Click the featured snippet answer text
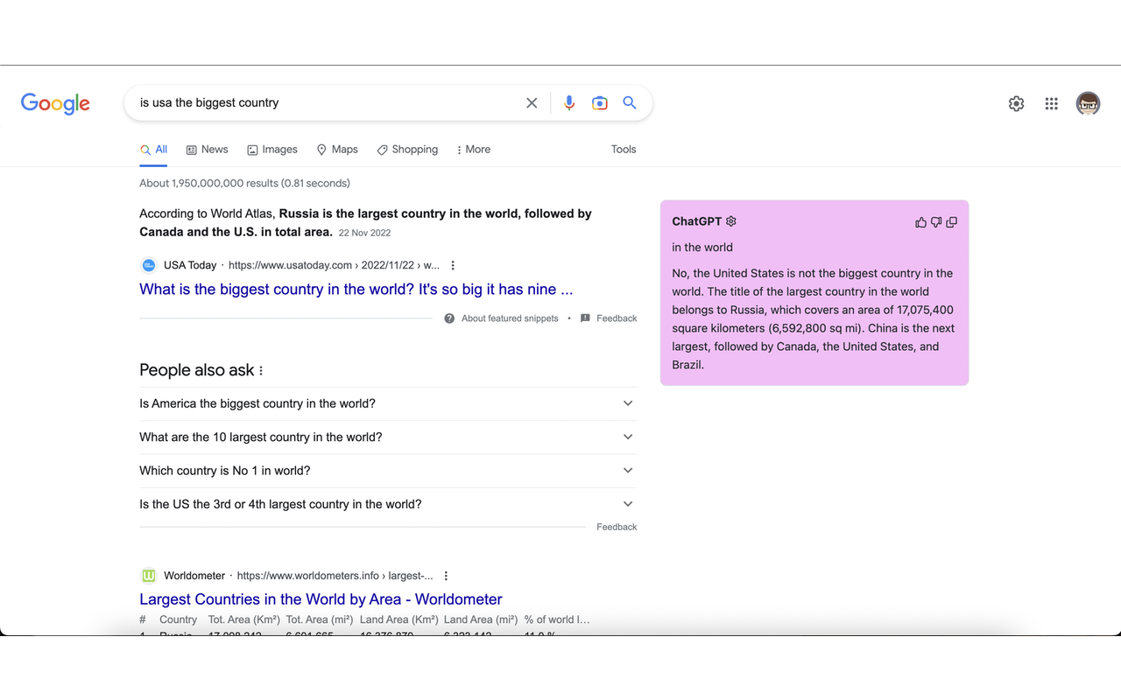 365,222
